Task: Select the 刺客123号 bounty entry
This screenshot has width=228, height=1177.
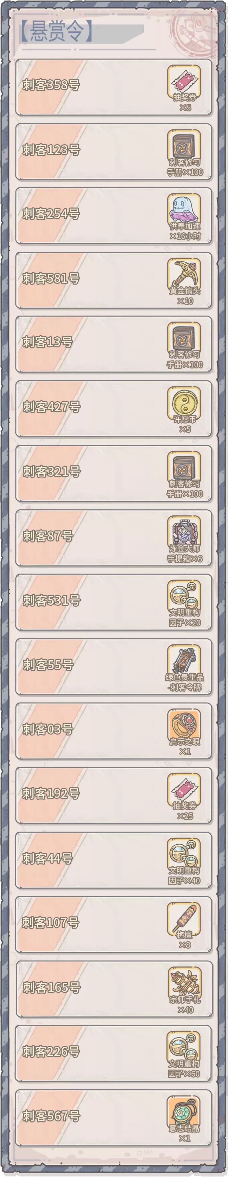Action: pyautogui.click(x=114, y=151)
